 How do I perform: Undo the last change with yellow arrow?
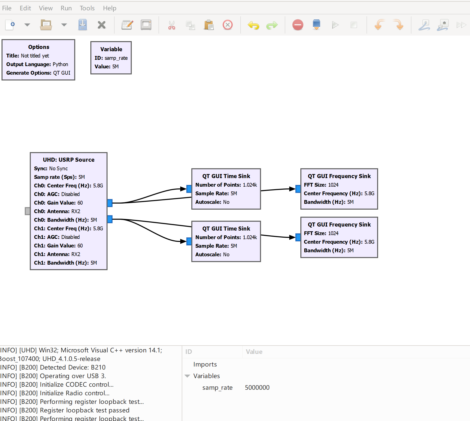click(x=253, y=25)
